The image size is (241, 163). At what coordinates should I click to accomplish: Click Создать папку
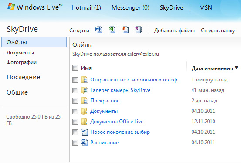click(218, 31)
